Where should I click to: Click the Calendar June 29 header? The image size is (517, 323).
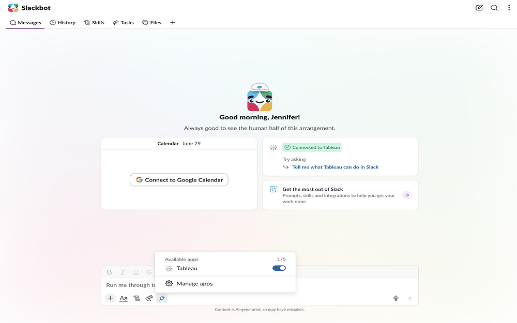[179, 143]
